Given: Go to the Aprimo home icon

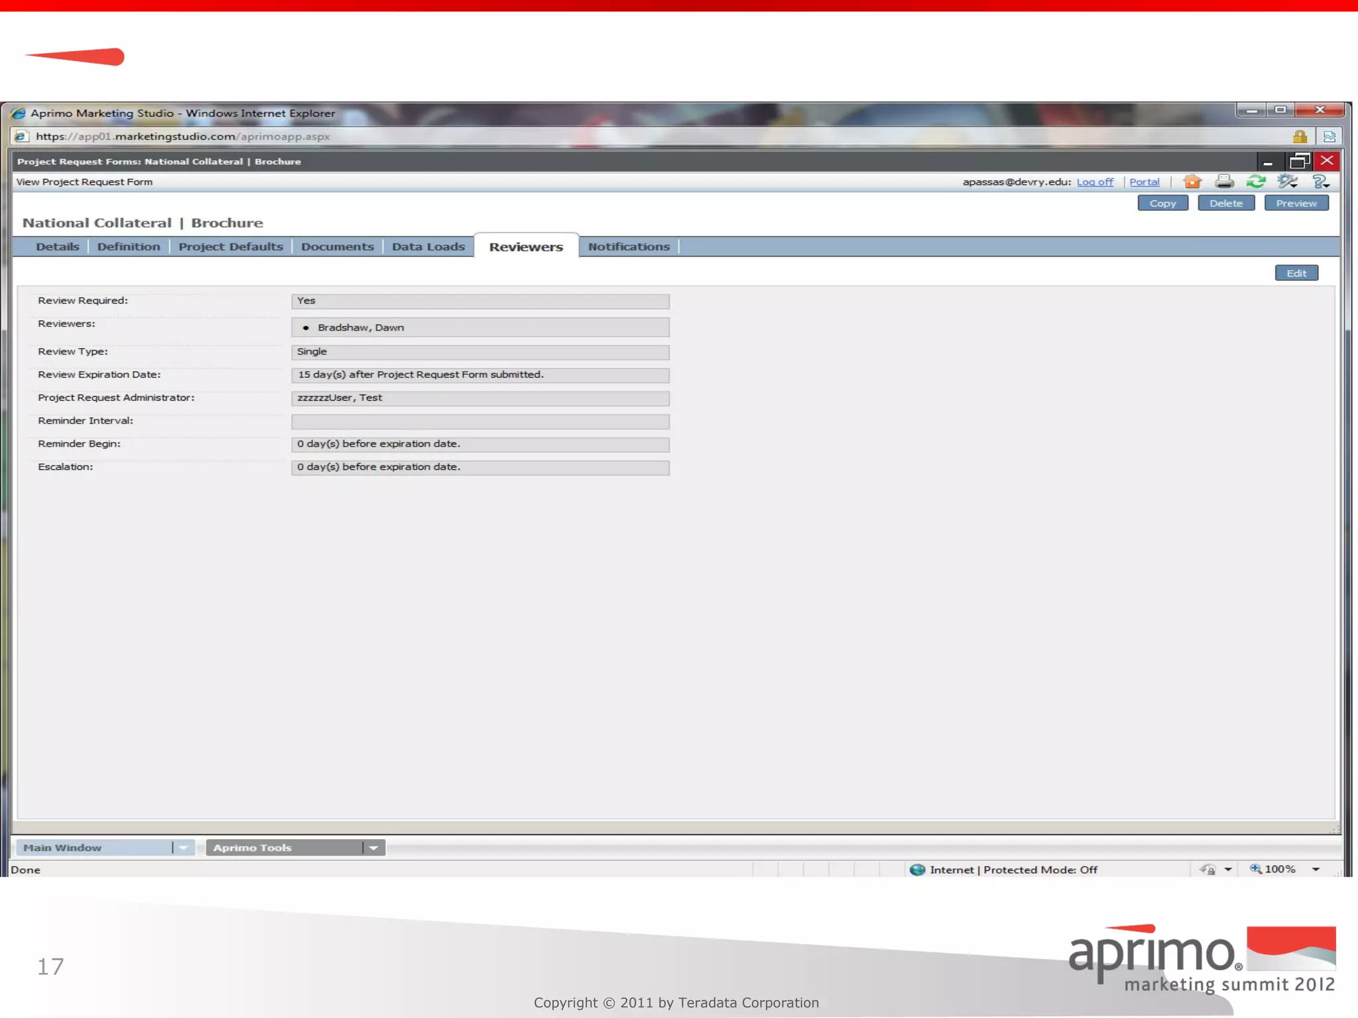Looking at the screenshot, I should tap(1192, 182).
